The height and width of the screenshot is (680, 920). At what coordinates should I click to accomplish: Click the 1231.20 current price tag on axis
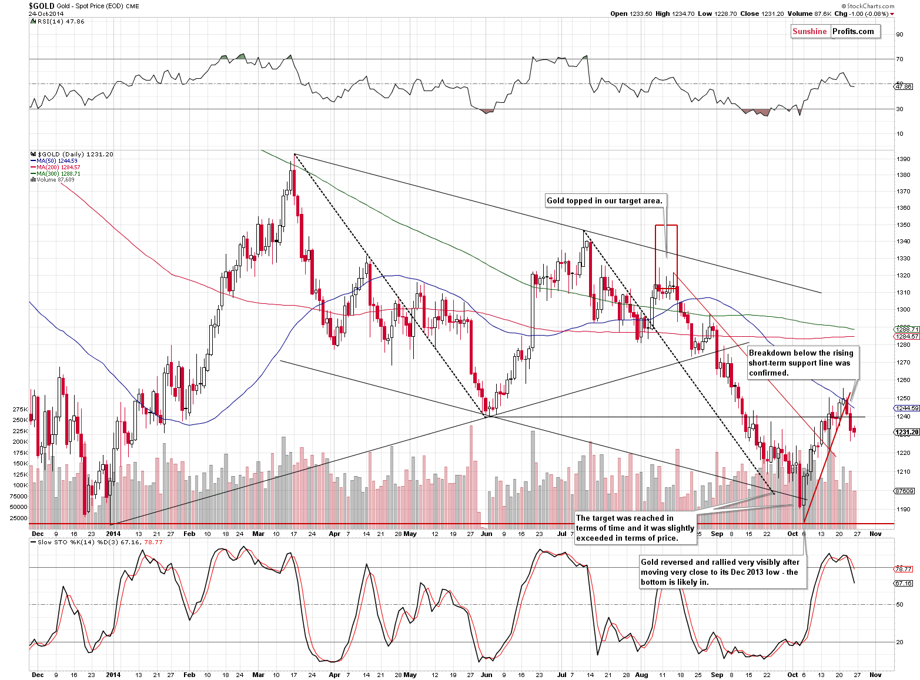[907, 433]
